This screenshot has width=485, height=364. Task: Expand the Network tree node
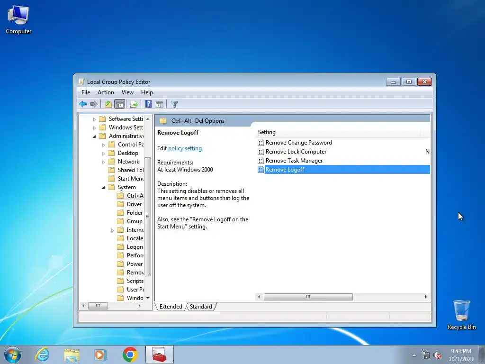[x=103, y=162]
